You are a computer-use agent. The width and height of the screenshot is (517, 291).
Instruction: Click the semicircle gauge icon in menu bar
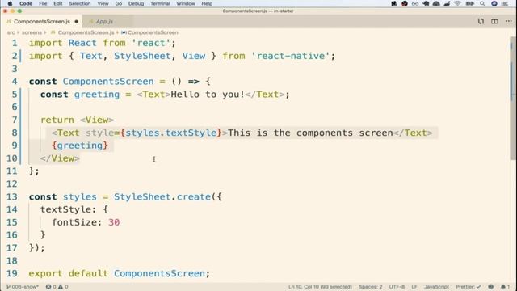(x=436, y=3)
